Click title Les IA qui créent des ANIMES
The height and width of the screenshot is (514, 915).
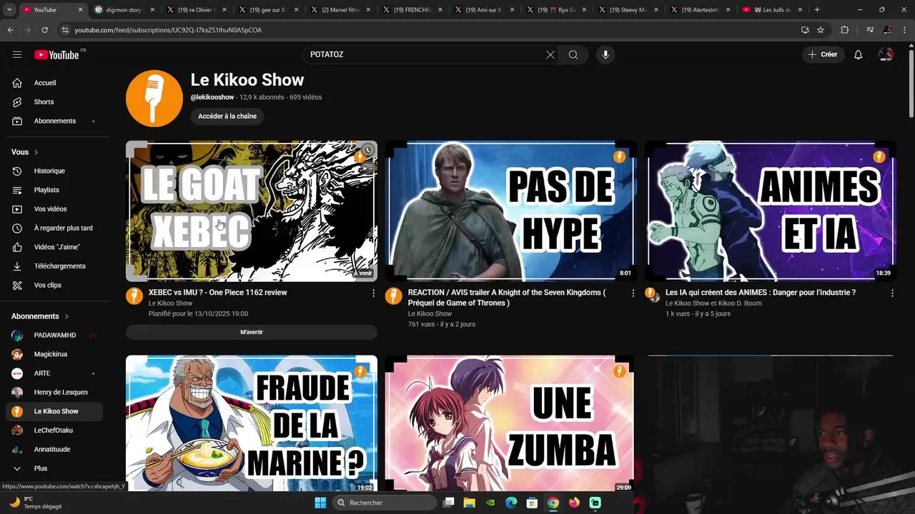click(x=761, y=293)
